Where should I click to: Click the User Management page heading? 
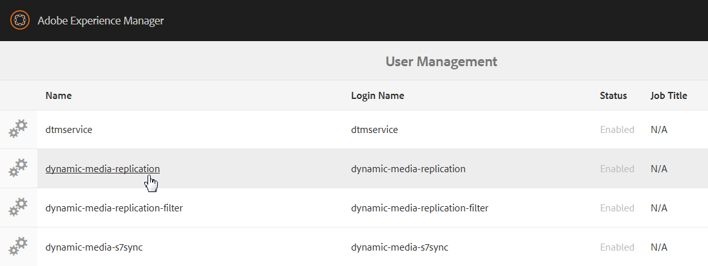click(441, 62)
